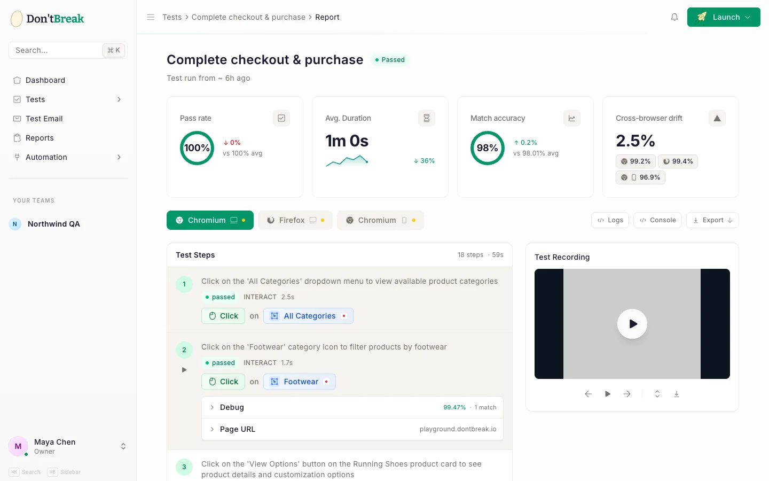Screen dimensions: 769x481
Task: Open the Maya Chen account switcher
Action: tap(68, 446)
